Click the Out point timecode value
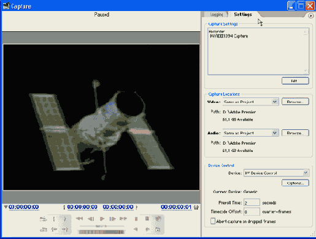The height and width of the screenshot is (239, 316). coord(118,207)
